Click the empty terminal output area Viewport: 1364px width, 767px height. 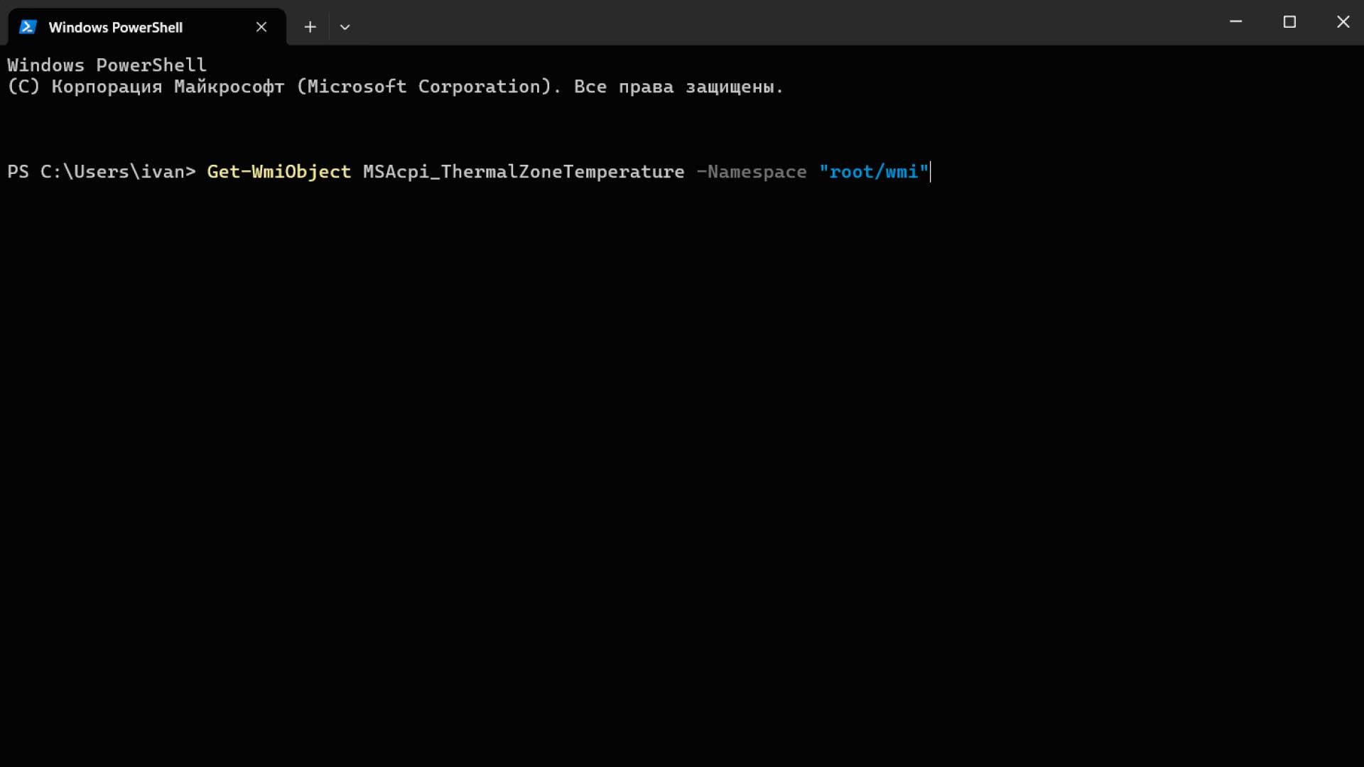(x=682, y=462)
